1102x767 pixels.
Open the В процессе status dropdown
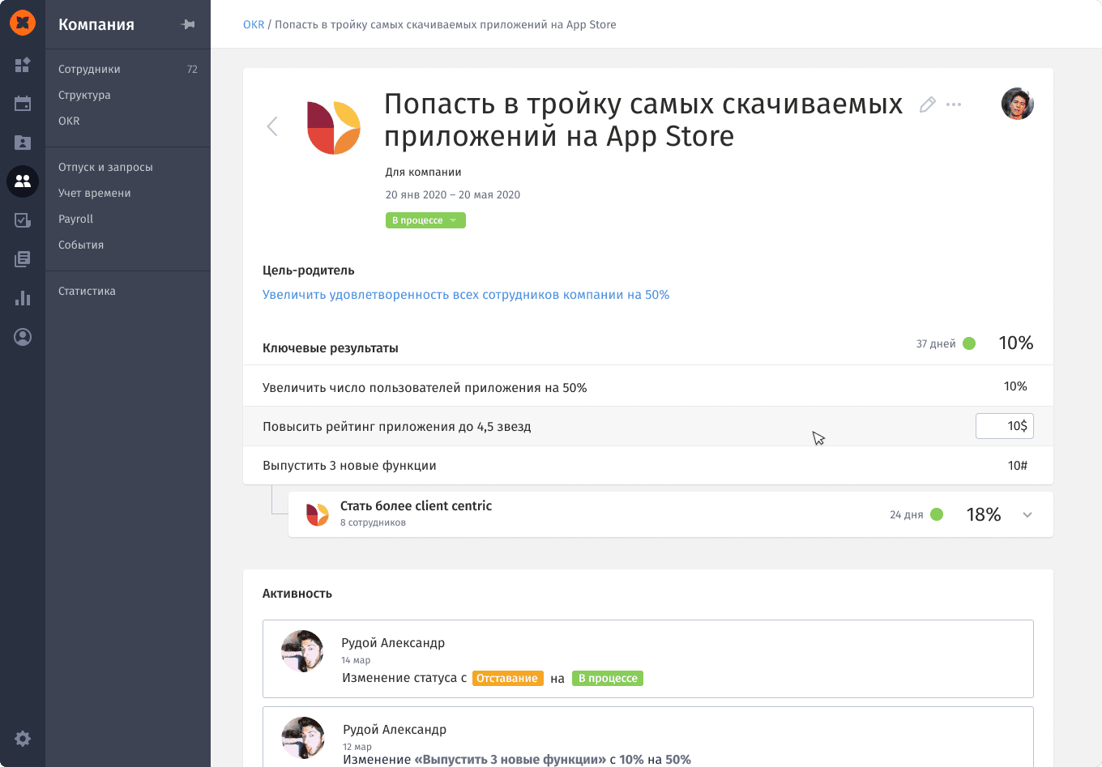tap(425, 220)
